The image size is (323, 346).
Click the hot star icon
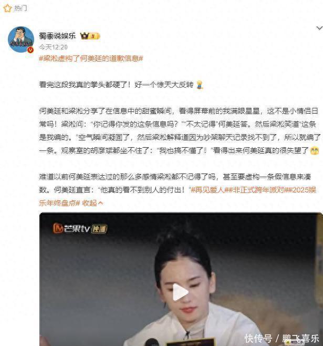pyautogui.click(x=7, y=8)
